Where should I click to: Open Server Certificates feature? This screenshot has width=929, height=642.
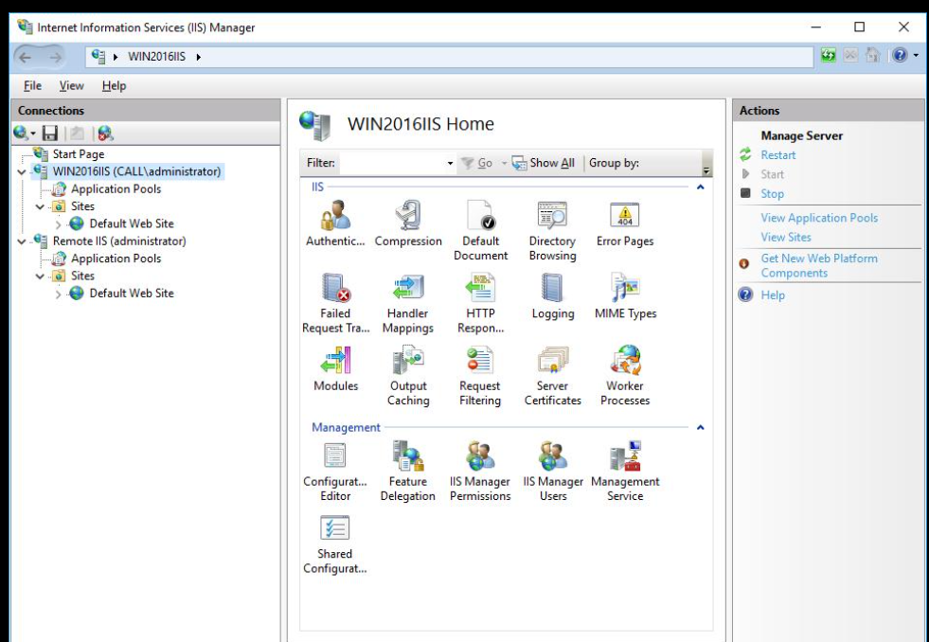(x=553, y=375)
